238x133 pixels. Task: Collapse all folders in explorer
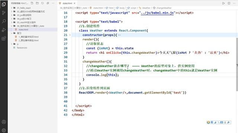click(48, 3)
